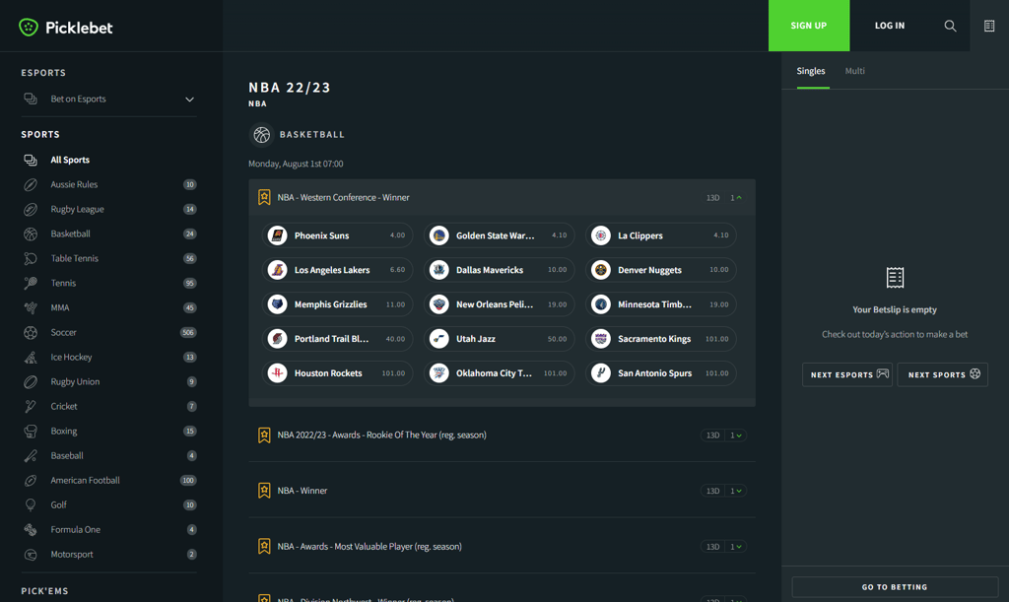The width and height of the screenshot is (1009, 602).
Task: Click the American Football sidebar icon
Action: 31,481
